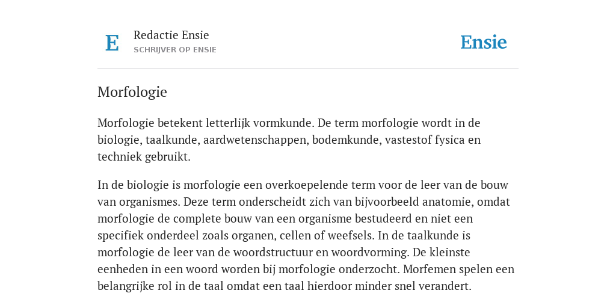Click the Morfologie heading
Screen dimensions: 616x308
(x=132, y=92)
